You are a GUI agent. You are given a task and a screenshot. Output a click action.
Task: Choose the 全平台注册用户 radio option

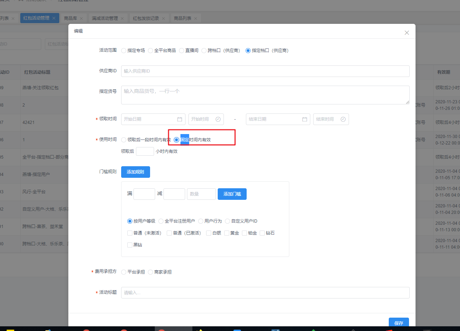pyautogui.click(x=161, y=221)
